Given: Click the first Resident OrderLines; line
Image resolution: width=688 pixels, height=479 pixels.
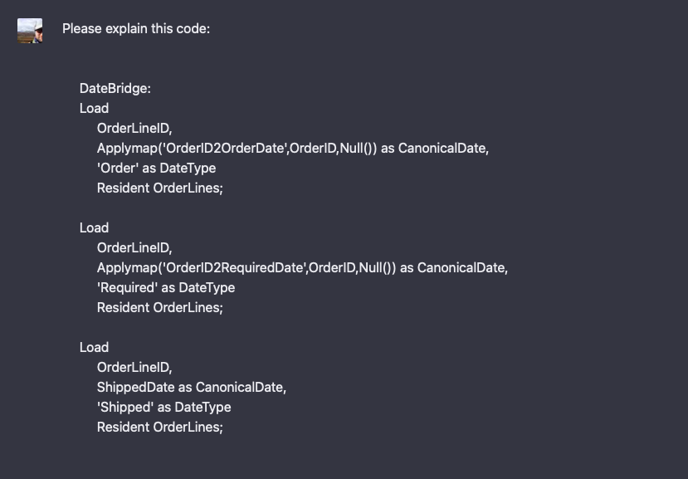Looking at the screenshot, I should tap(159, 188).
